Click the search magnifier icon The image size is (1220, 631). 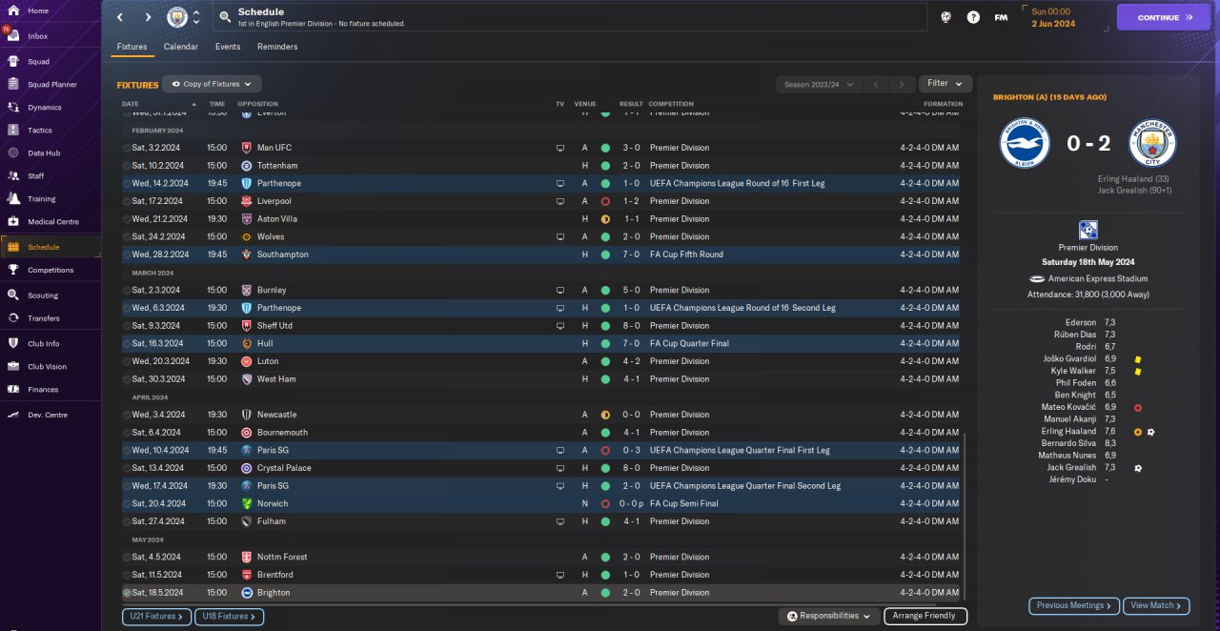224,17
